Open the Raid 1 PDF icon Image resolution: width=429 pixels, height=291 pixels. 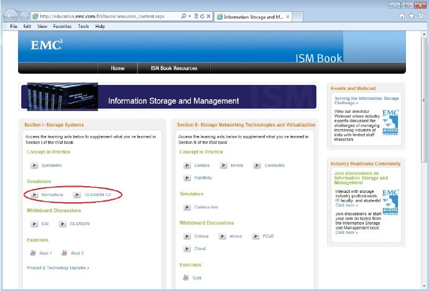click(33, 253)
